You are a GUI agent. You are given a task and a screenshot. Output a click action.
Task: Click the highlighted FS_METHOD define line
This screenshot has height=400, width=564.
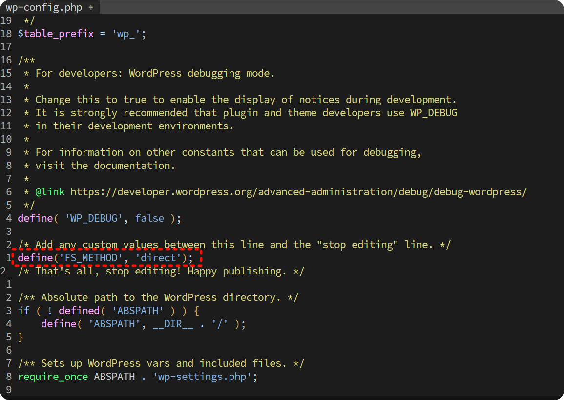[x=105, y=258]
